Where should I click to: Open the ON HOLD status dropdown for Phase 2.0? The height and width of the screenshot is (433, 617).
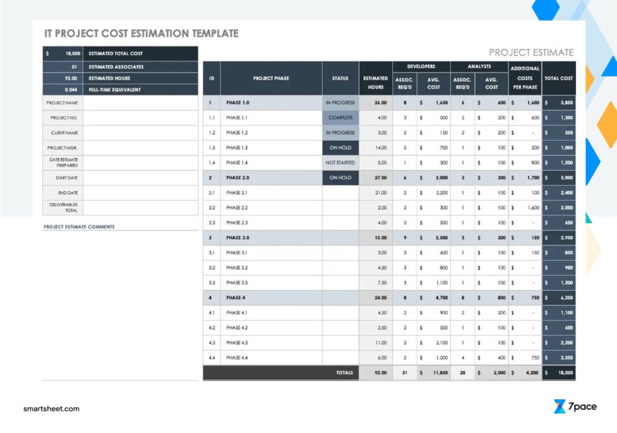(x=340, y=177)
